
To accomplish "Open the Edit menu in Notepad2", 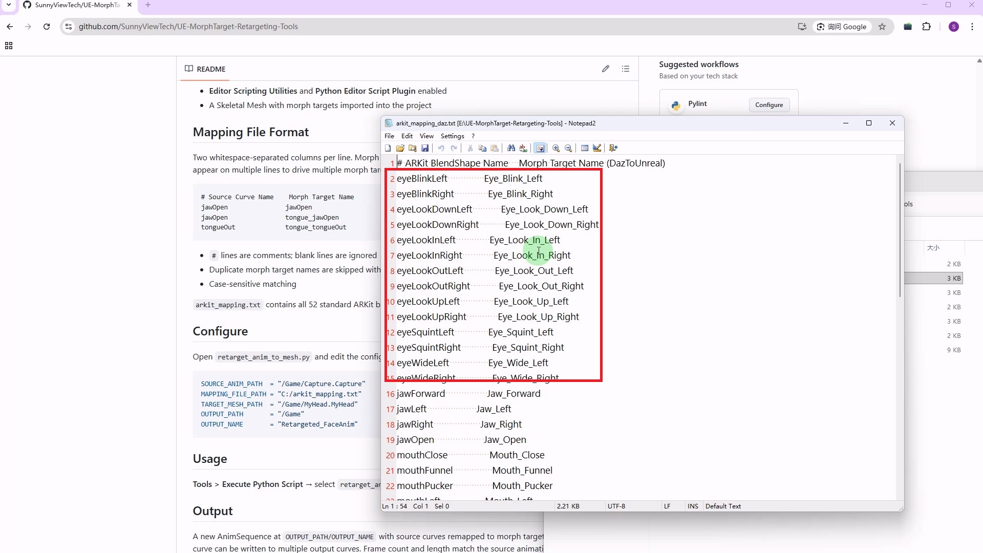I will pyautogui.click(x=407, y=136).
